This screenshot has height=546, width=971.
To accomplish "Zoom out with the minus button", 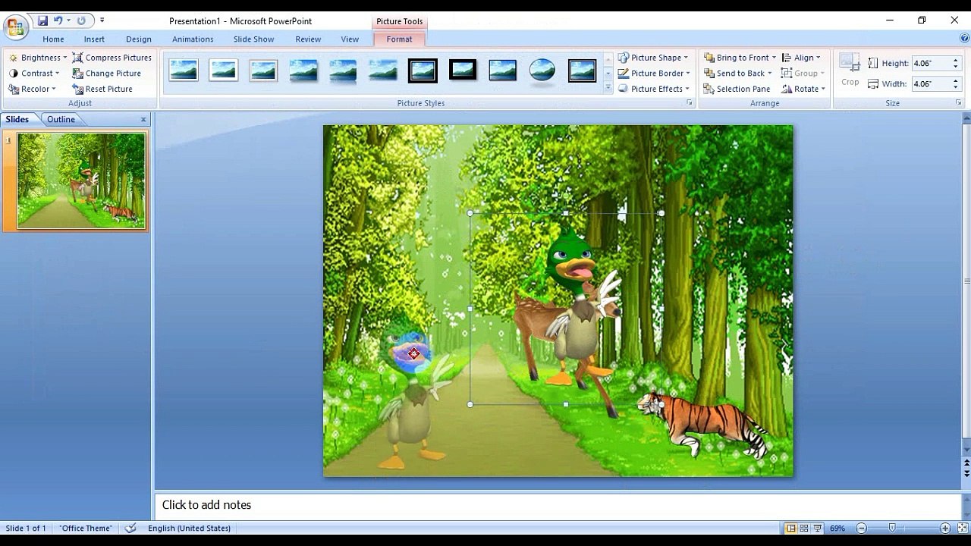I will 861,528.
